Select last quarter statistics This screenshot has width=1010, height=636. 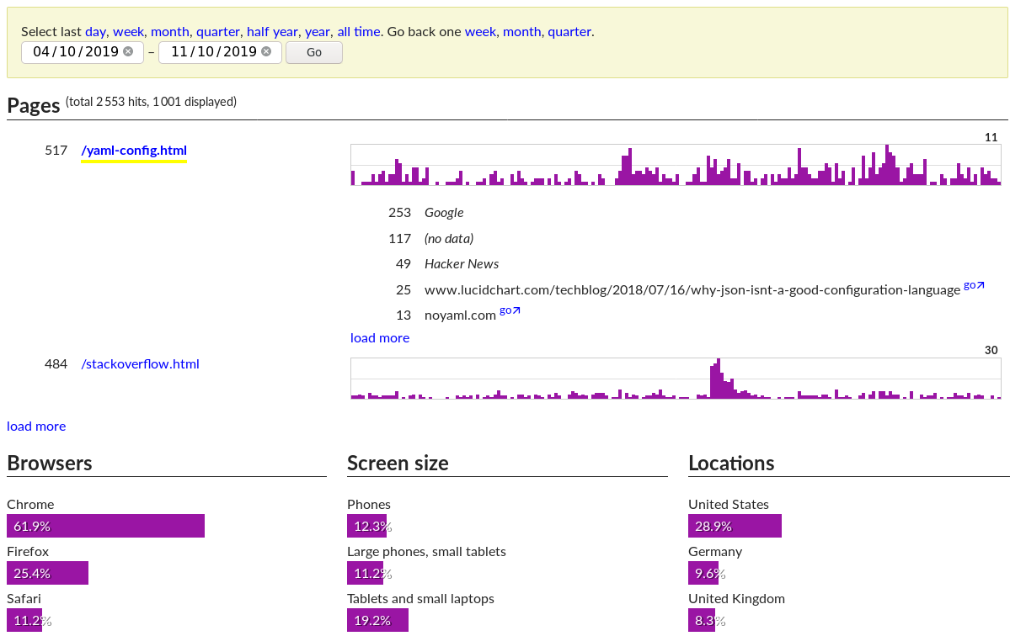coord(217,31)
